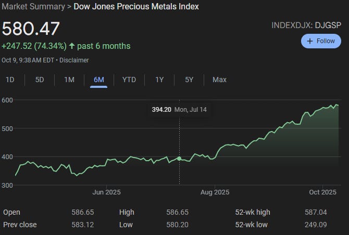Image resolution: width=349 pixels, height=235 pixels.
Task: Click the Low value 580.20
Action: point(178,225)
